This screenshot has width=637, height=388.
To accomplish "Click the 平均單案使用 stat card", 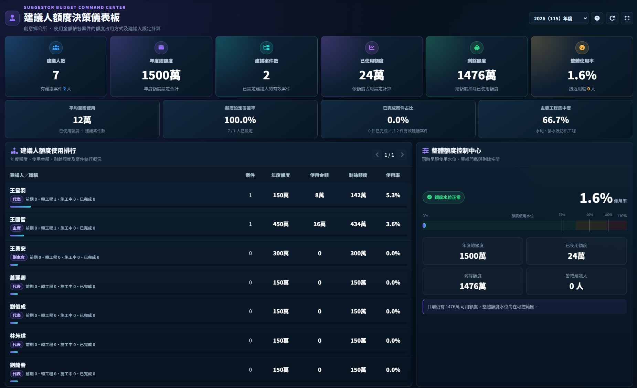I will click(82, 119).
